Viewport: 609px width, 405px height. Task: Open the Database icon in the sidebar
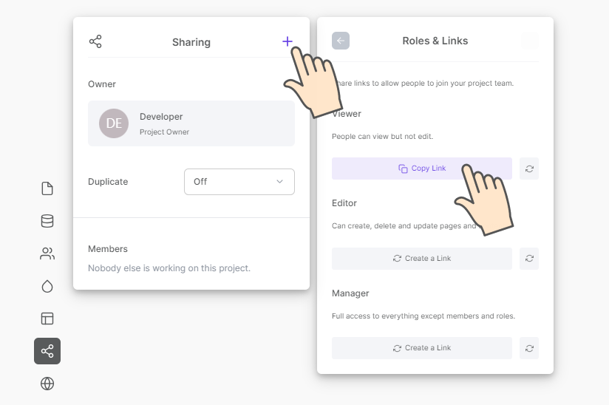pyautogui.click(x=47, y=221)
